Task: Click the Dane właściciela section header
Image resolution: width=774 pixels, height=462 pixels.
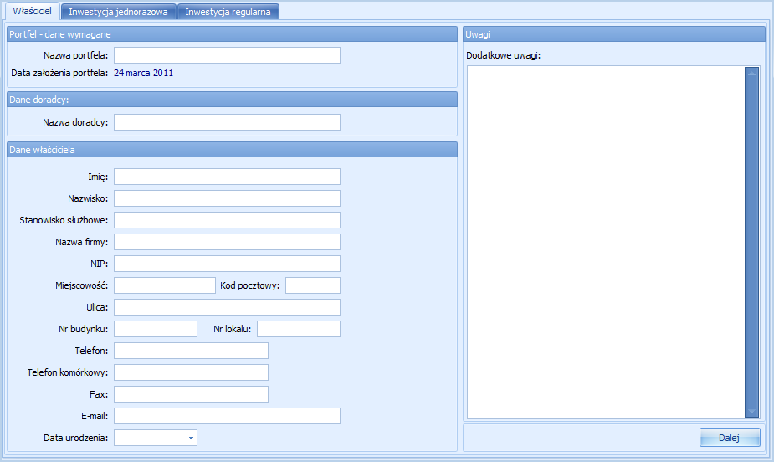Action: click(232, 150)
